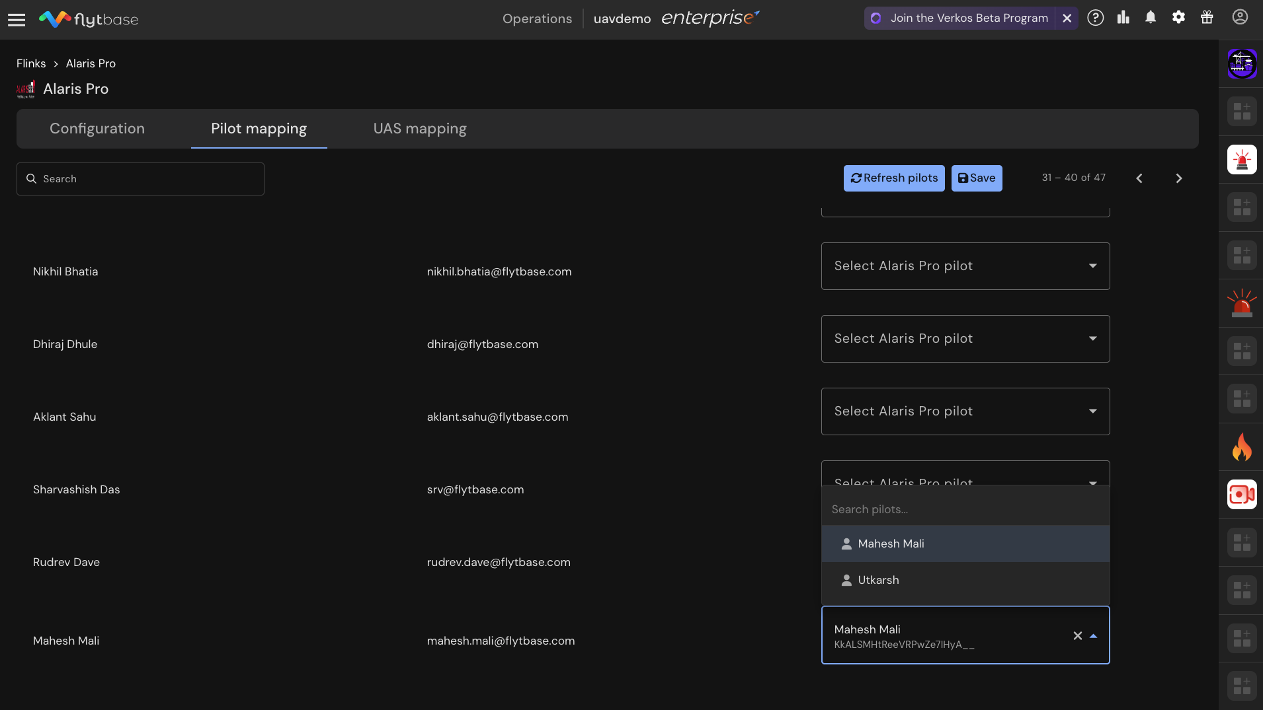Clear the selected Mahesh Mali pilot mapping
The image size is (1263, 710).
click(x=1077, y=636)
